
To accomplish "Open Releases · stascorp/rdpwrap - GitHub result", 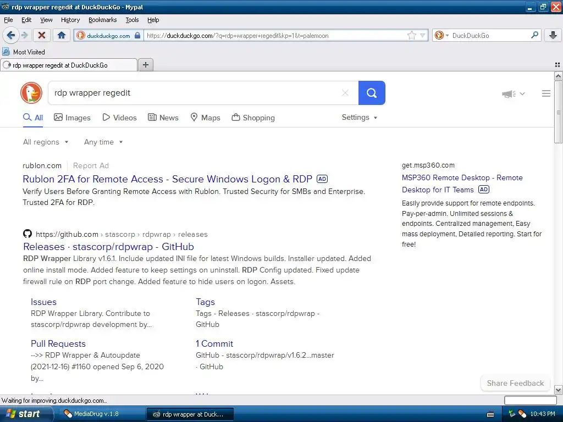I will (108, 247).
